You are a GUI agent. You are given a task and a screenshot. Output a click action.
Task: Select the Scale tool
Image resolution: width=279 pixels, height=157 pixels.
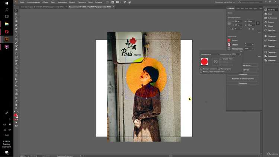[x=16, y=57]
